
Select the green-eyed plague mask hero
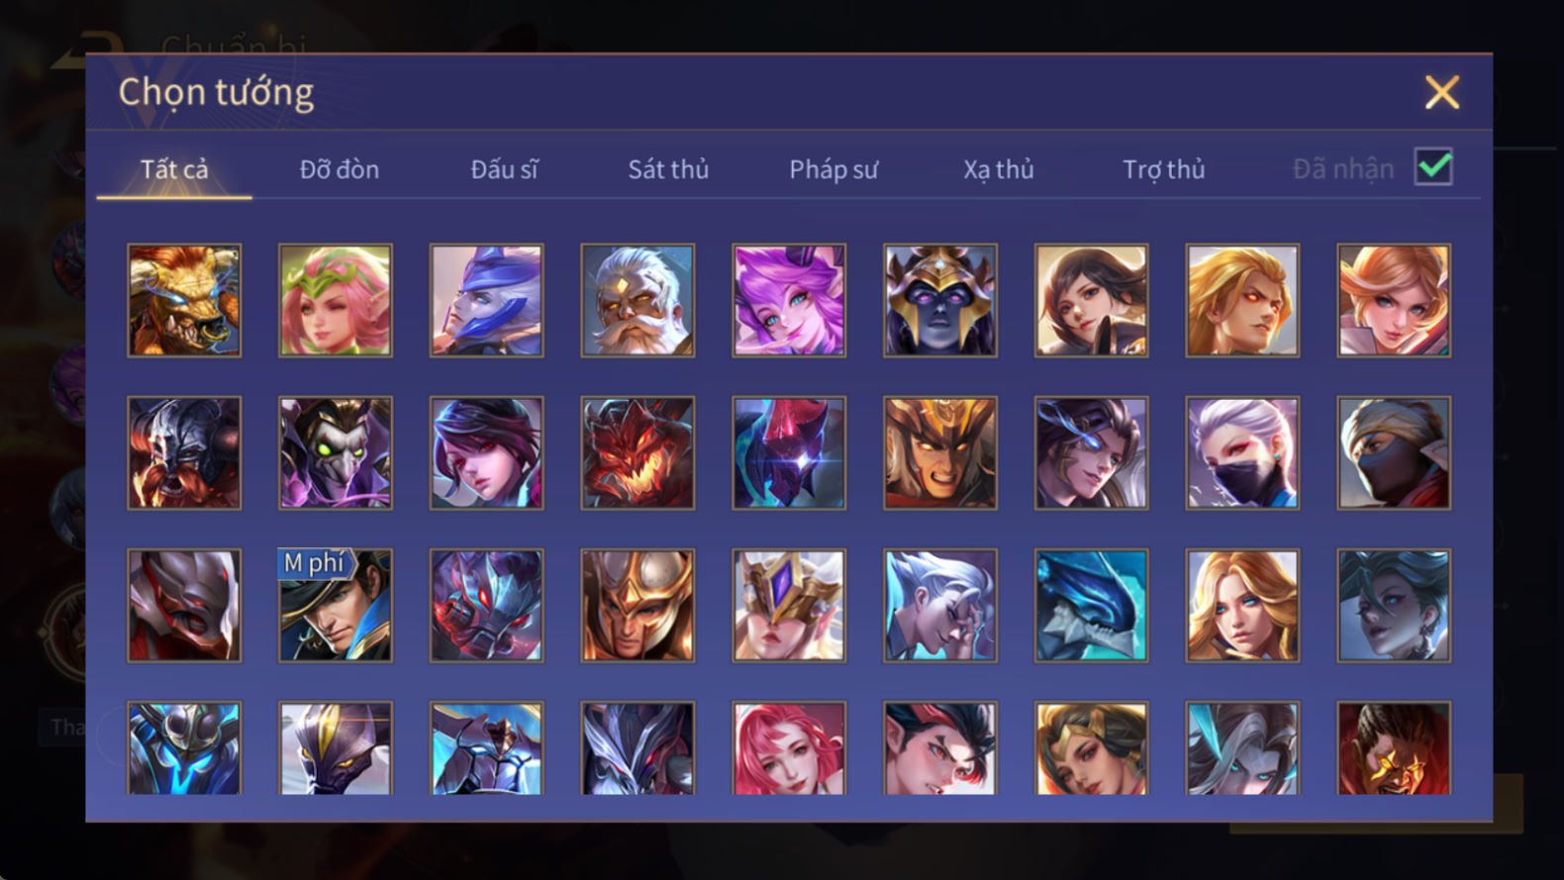(x=336, y=453)
